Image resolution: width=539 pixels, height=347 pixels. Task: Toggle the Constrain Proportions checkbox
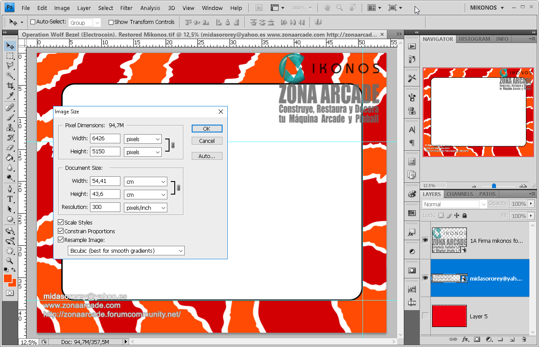(61, 231)
